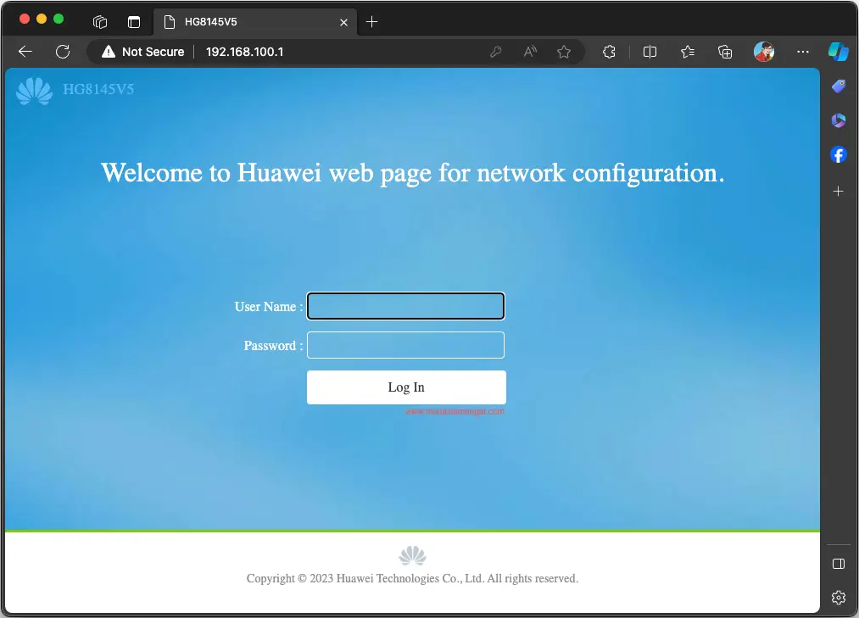Screen dimensions: 859x618
Task: Open the user profile avatar
Action: coord(764,52)
